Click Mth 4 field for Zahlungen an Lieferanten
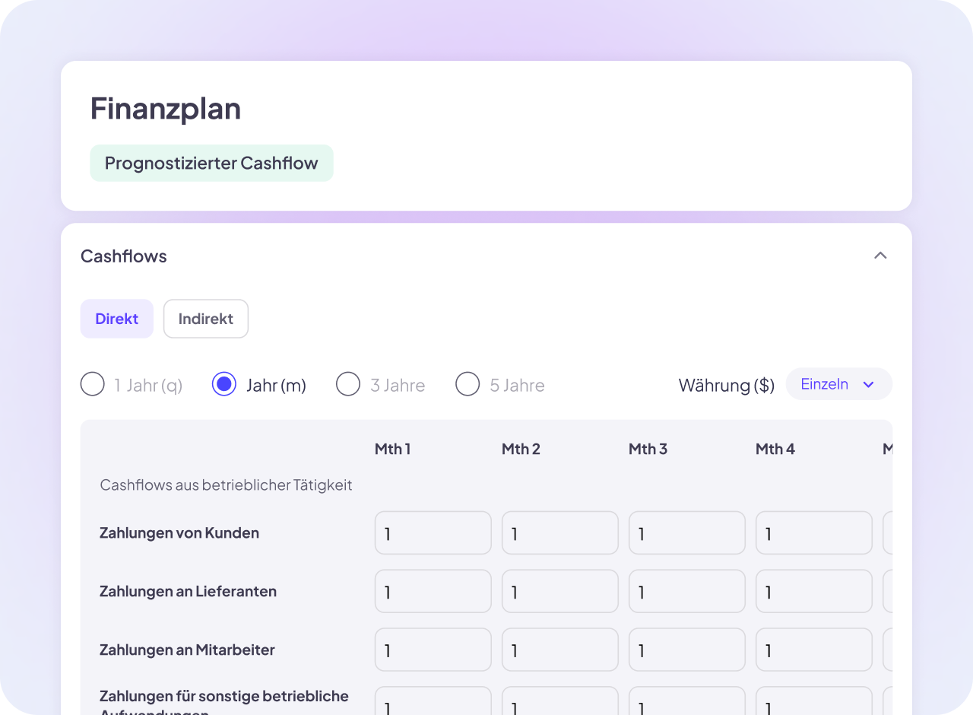The width and height of the screenshot is (973, 715). point(814,591)
